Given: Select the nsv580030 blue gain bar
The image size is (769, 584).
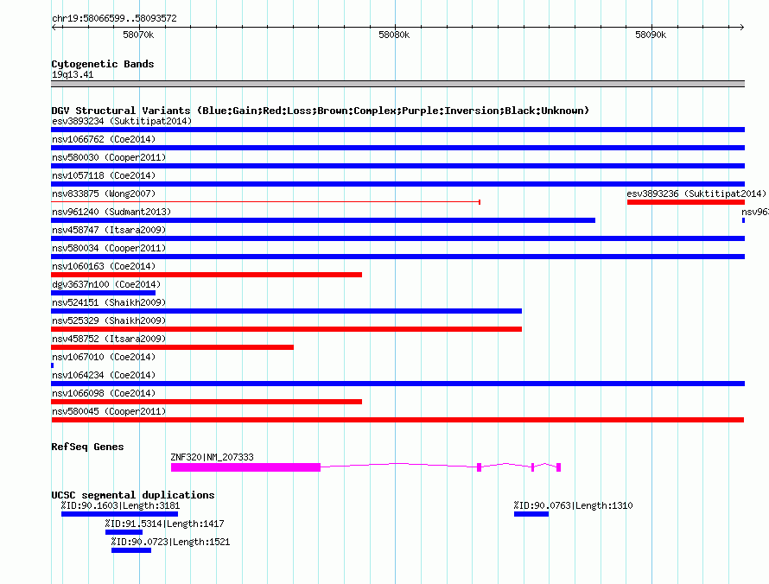Looking at the screenshot, I should click(397, 166).
